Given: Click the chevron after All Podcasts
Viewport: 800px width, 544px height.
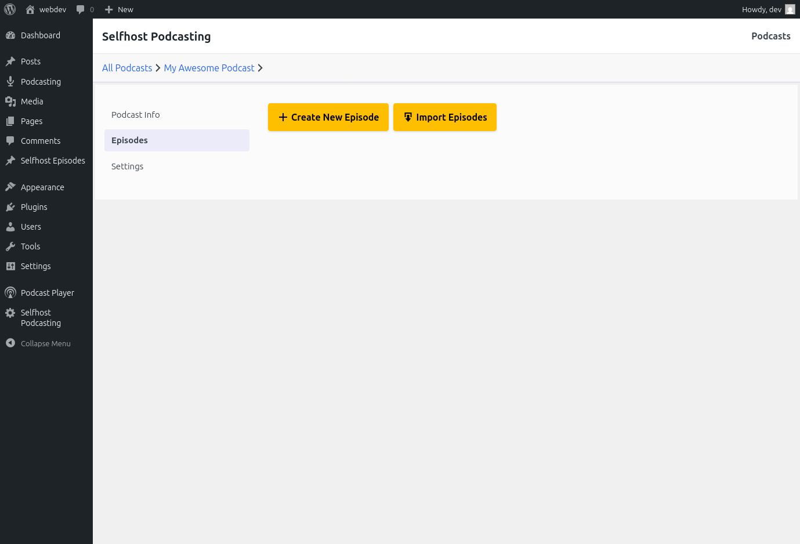Looking at the screenshot, I should point(158,68).
